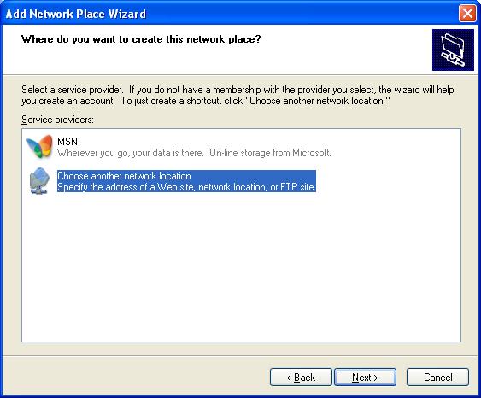The image size is (481, 398).
Task: Close the Add Network Place Wizard window
Action: [467, 14]
